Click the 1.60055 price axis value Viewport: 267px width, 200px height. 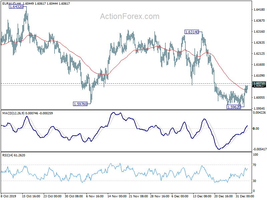tap(259, 97)
